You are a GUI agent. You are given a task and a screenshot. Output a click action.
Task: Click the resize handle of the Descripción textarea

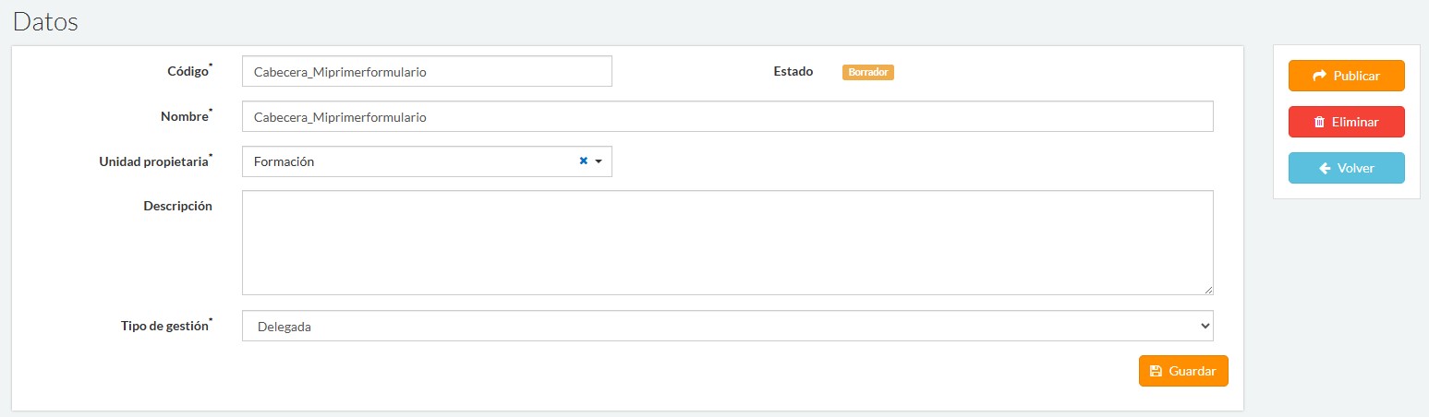(x=1207, y=289)
